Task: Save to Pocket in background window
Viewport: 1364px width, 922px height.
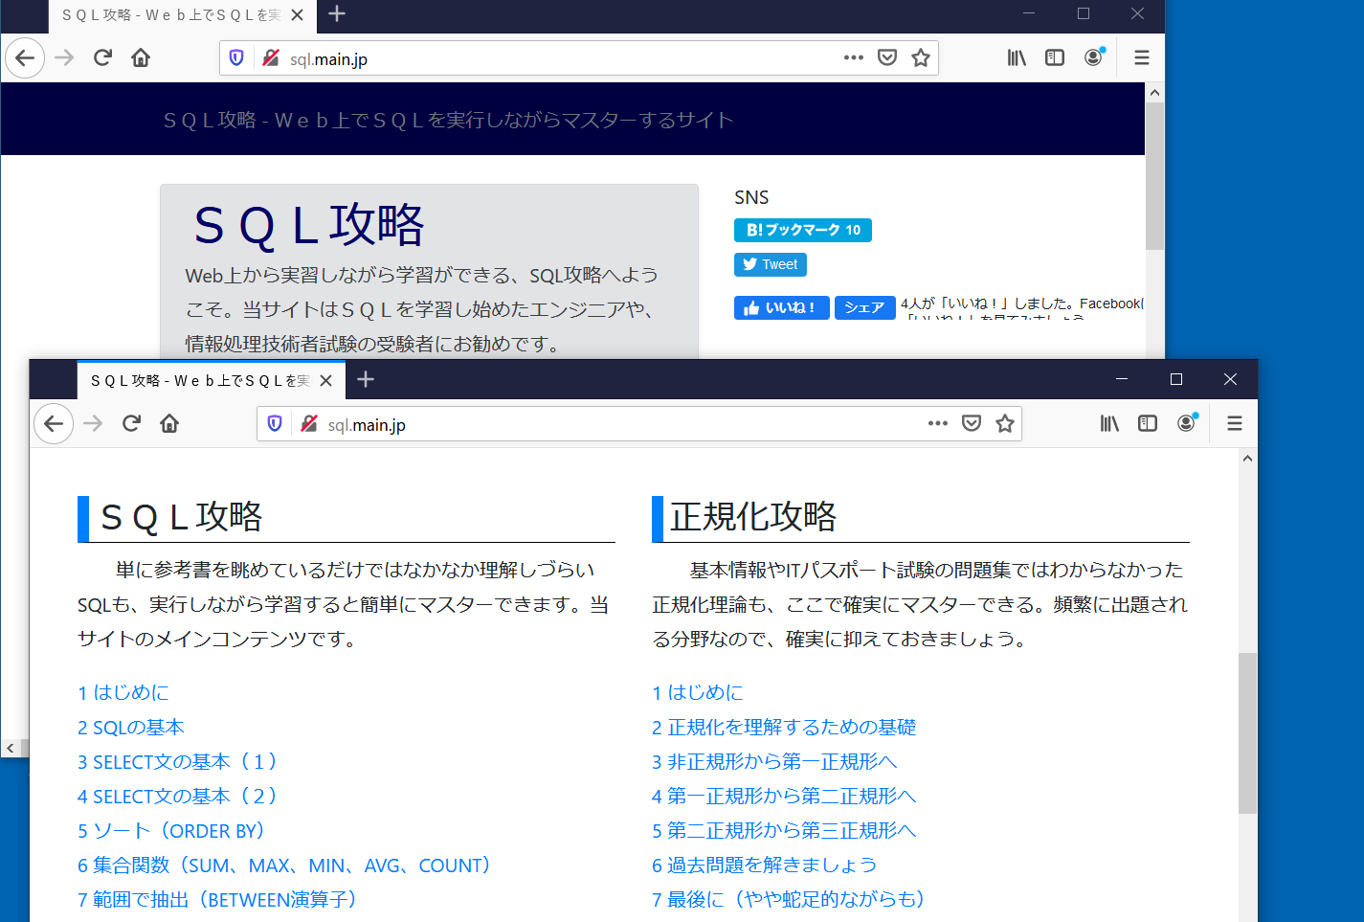Action: 887,57
